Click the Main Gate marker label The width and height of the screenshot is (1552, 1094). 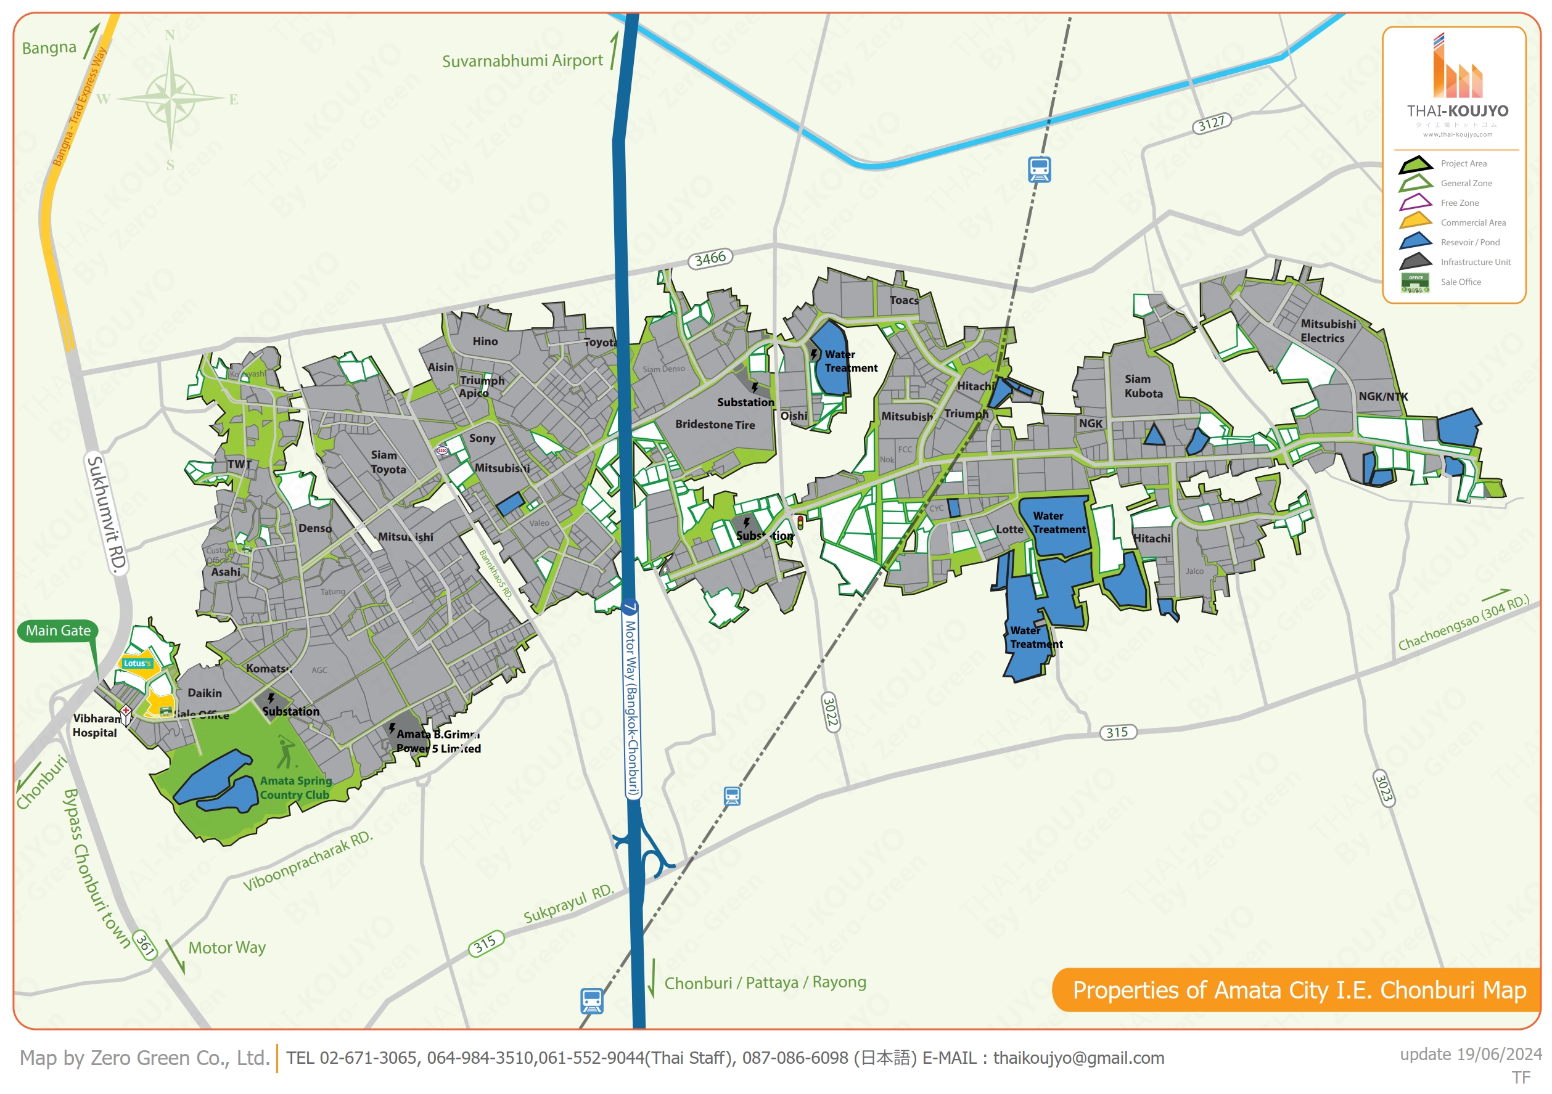(58, 631)
